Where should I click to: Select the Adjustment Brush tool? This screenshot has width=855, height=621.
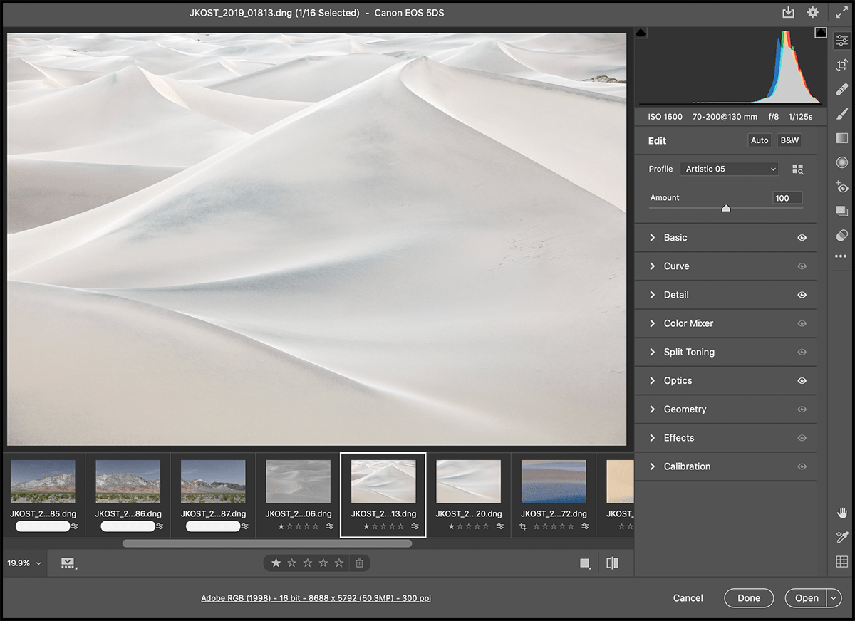point(841,114)
